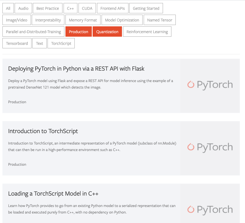Screen dimensions: 245x223
Task: Enable the Reinforcement Learning filter tag
Action: tap(147, 32)
